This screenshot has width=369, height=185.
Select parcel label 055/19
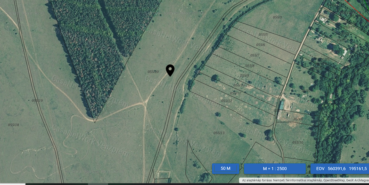coord(37,100)
